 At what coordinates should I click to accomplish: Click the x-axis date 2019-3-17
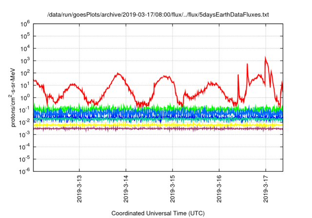coord(265,189)
